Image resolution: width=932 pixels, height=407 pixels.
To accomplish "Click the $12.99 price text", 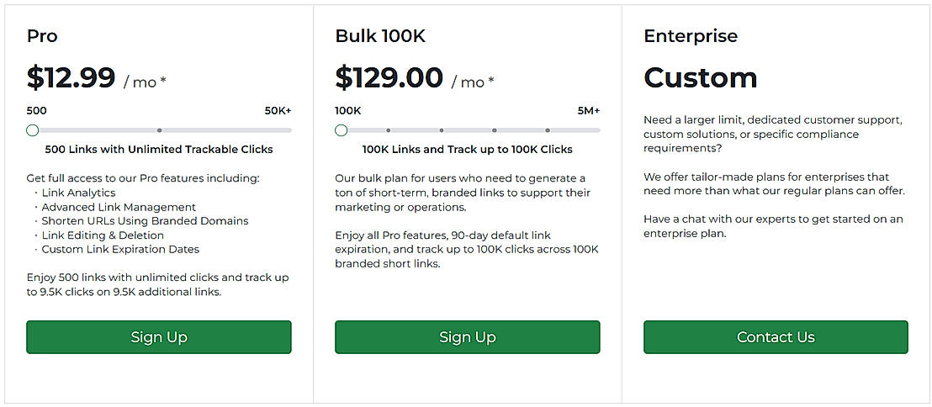I will pyautogui.click(x=71, y=77).
